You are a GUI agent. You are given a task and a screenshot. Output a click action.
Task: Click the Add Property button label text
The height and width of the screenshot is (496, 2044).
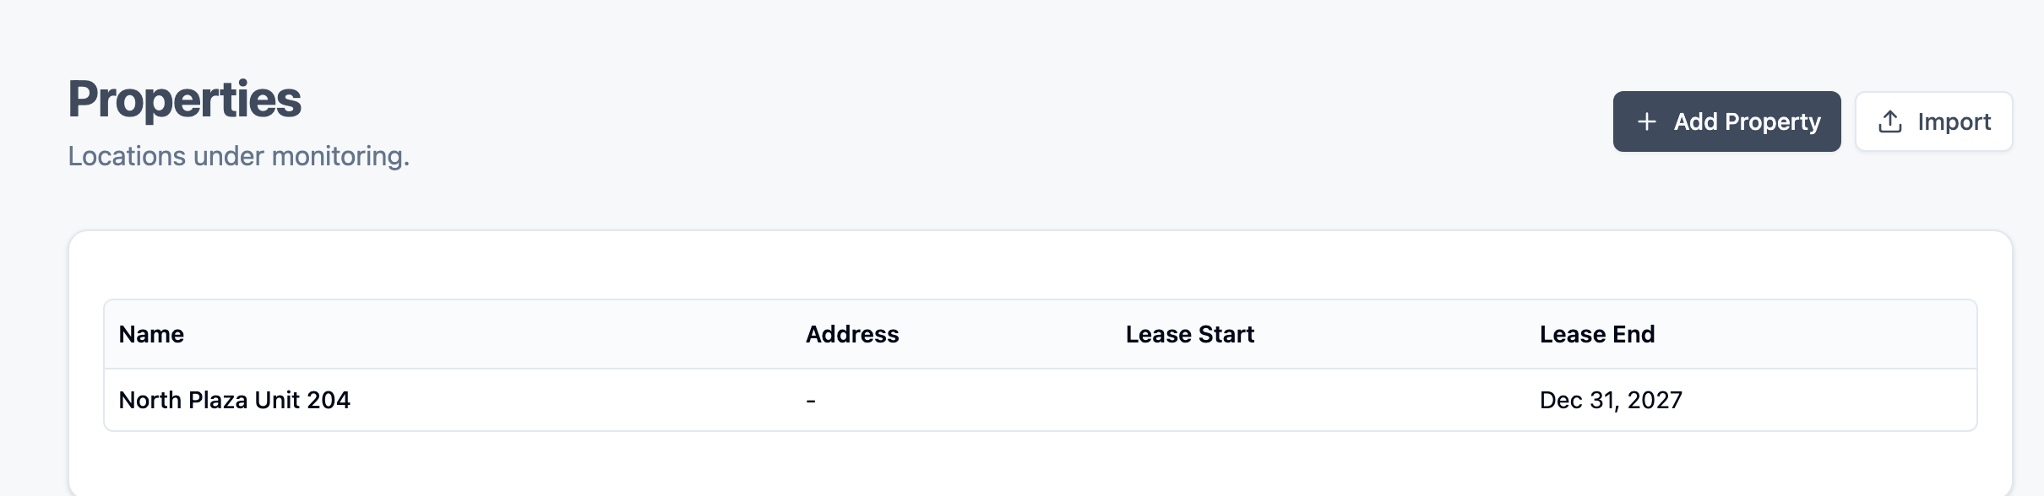(x=1746, y=121)
